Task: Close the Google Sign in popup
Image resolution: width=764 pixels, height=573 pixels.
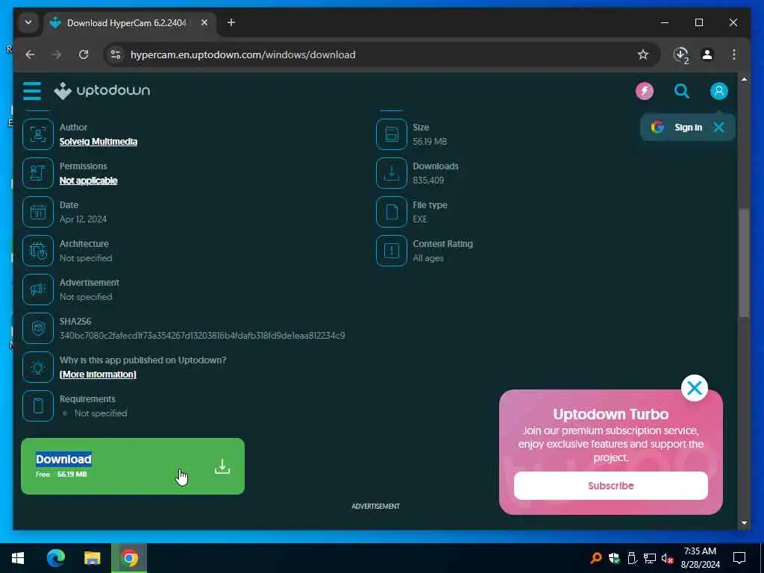Action: tap(718, 128)
